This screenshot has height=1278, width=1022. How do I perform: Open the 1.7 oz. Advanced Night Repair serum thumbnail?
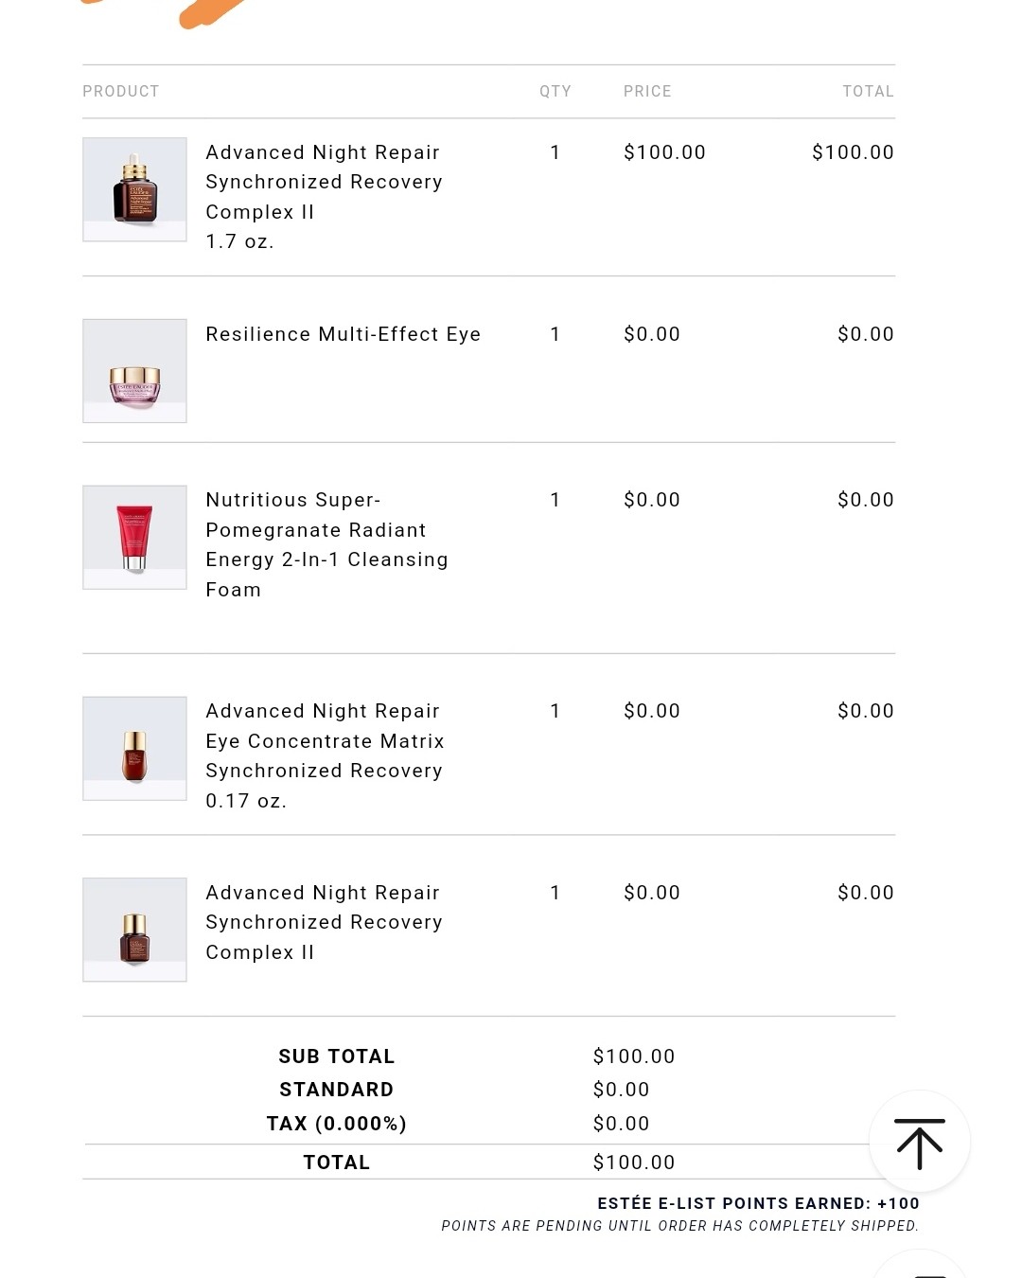click(134, 189)
